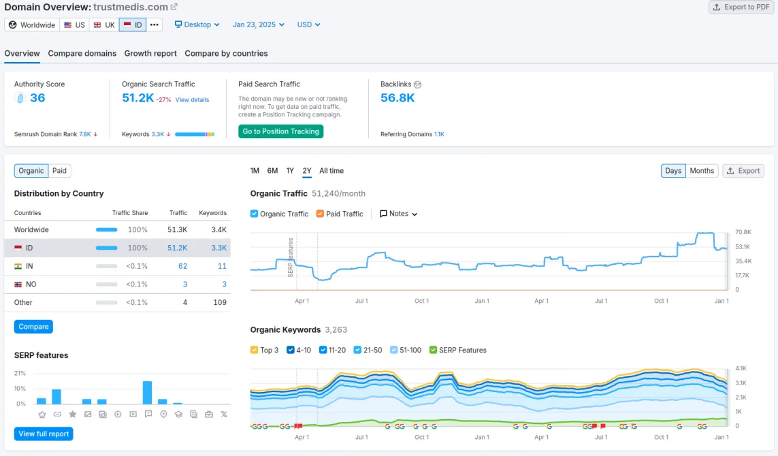Screen dimensions: 778x456
Task: Click the single Image SERP feature icon
Action: [88, 414]
